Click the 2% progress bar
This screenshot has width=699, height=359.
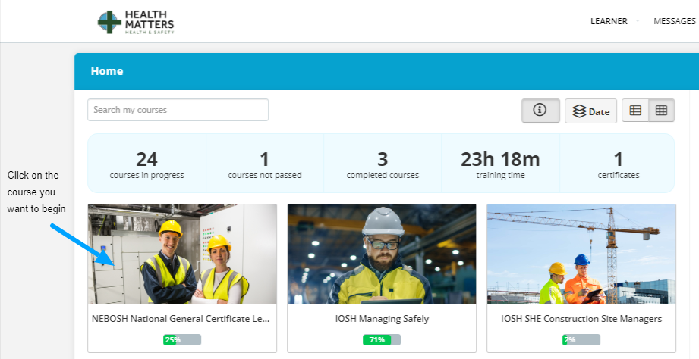point(581,340)
